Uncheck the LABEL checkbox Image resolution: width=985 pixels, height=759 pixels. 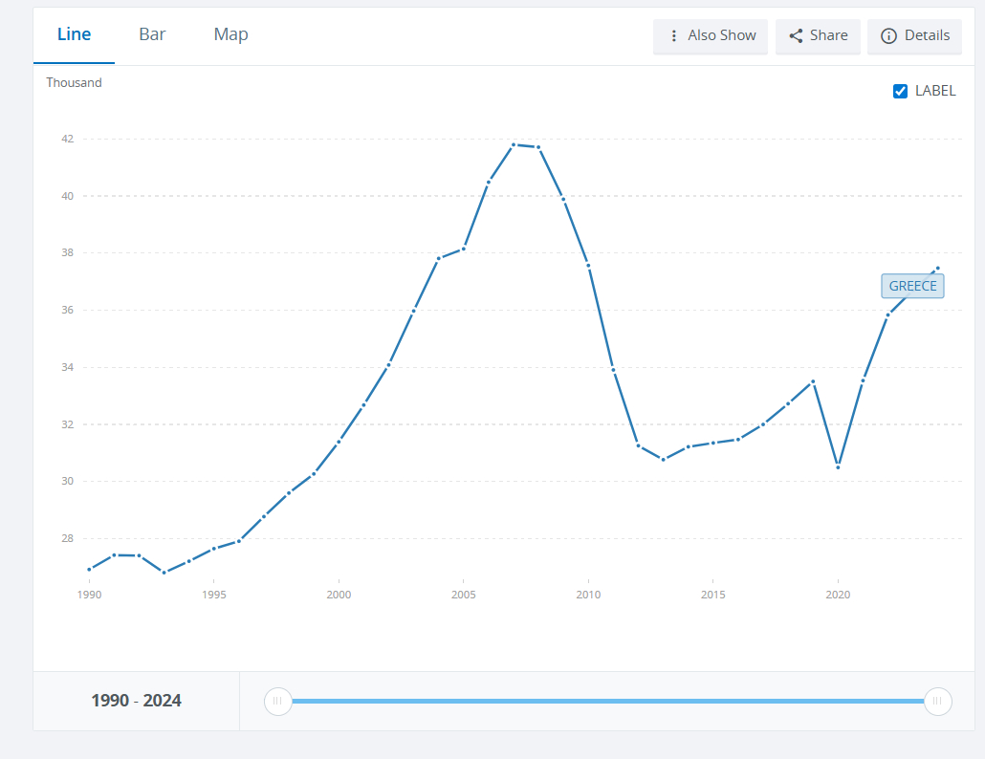900,91
